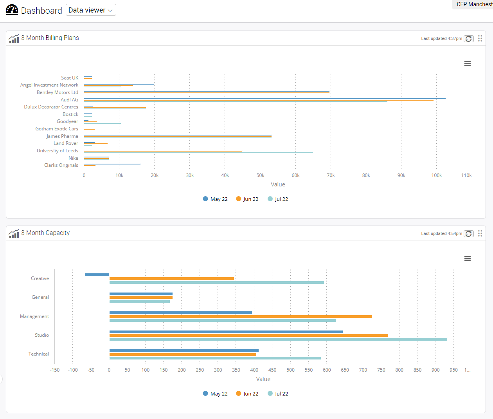The height and width of the screenshot is (419, 493).
Task: Click the Clarks Originals label
Action: click(61, 165)
